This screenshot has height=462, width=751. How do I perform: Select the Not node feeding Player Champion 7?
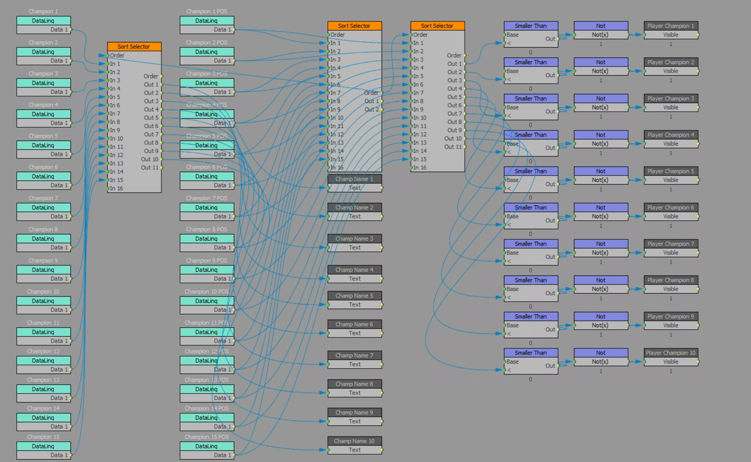600,244
